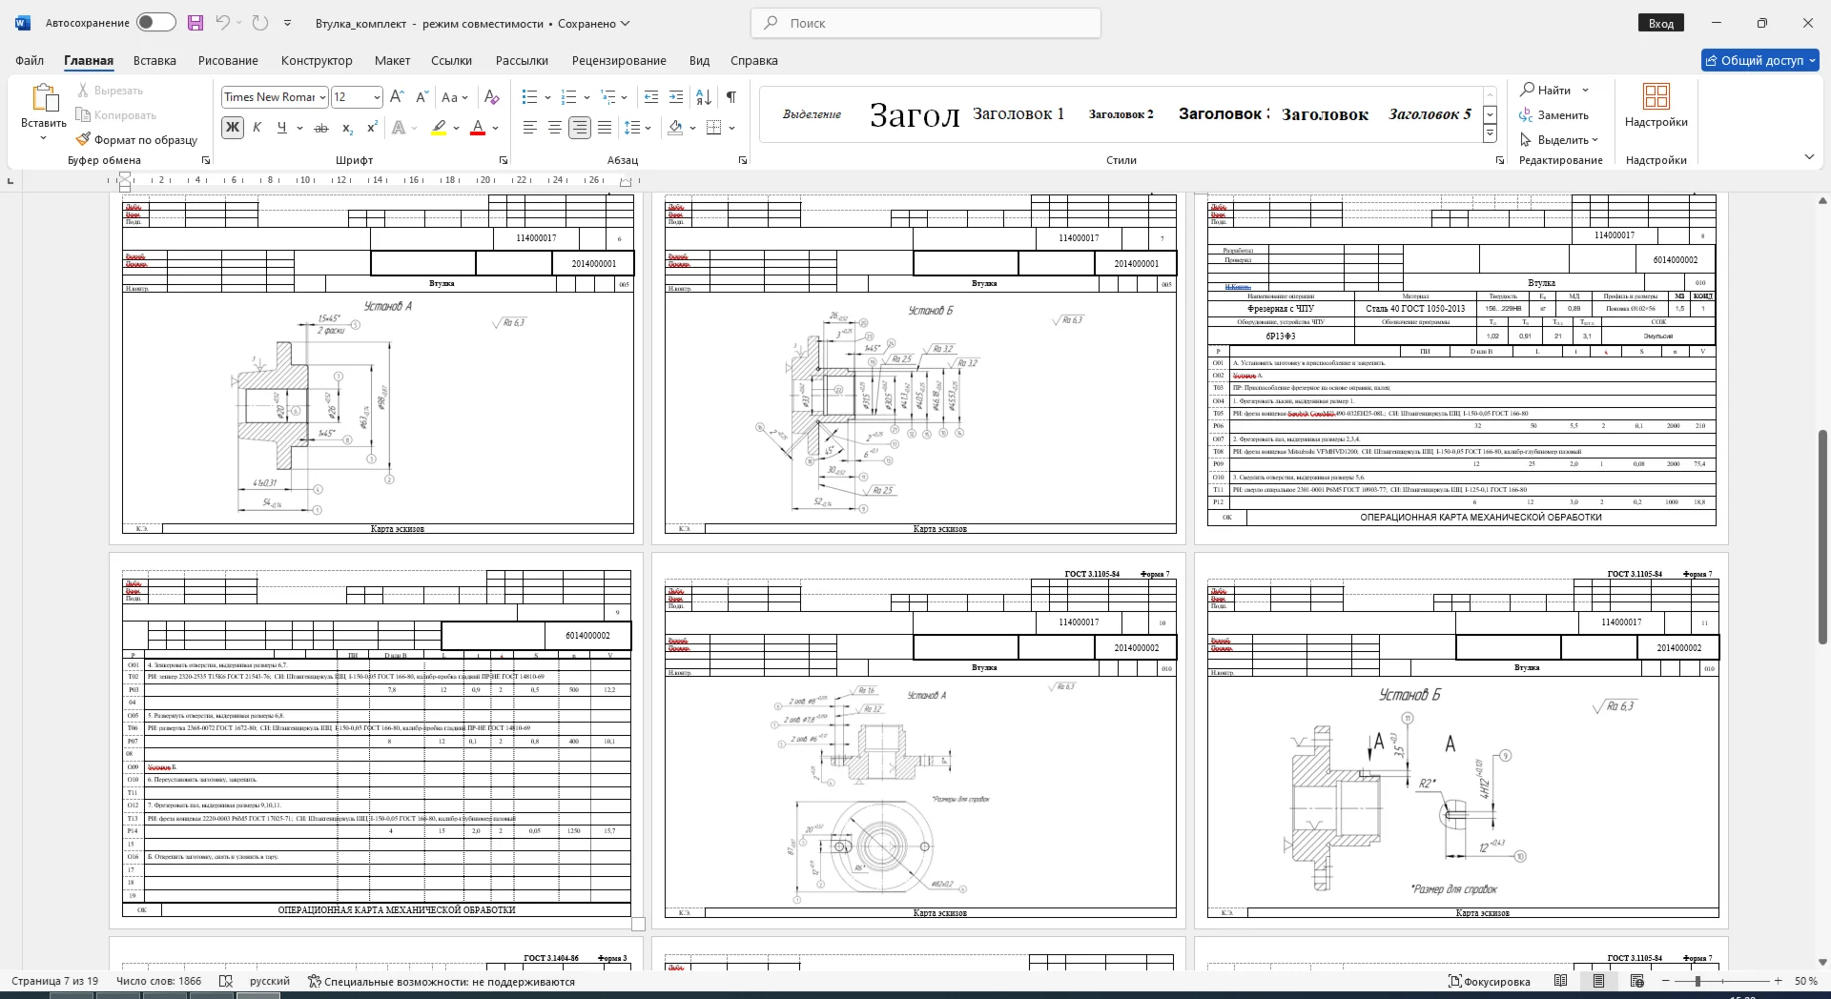This screenshot has width=1831, height=999.
Task: Toggle underline (Ч) formatting
Action: pos(281,128)
